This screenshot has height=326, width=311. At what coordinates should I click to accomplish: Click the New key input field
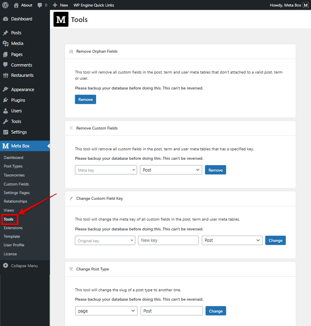coord(168,240)
